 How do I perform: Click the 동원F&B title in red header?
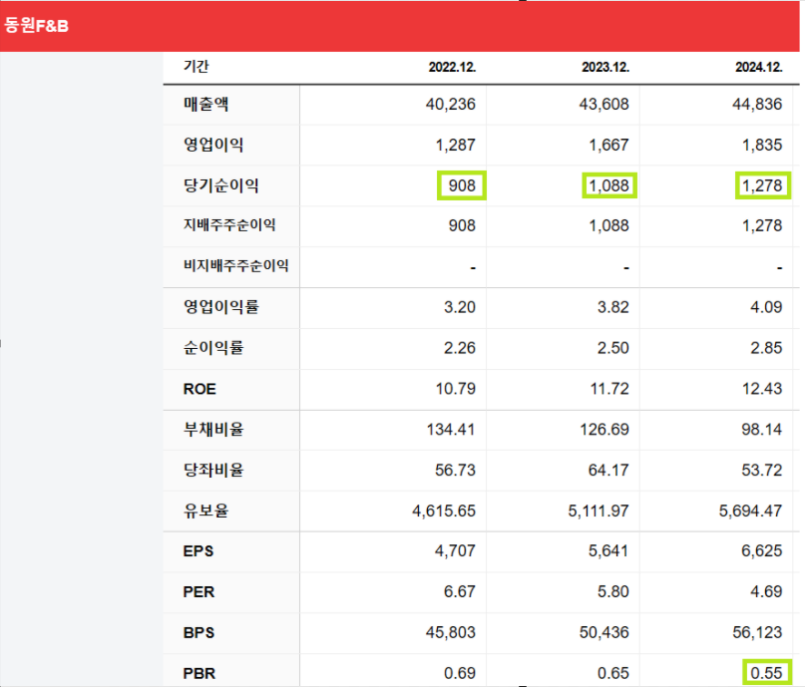(37, 25)
